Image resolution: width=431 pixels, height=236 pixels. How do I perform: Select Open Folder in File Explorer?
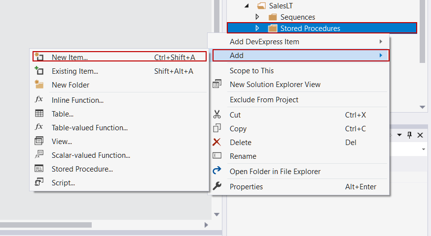tap(275, 172)
